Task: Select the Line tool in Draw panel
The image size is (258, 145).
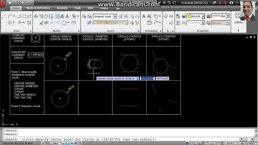Action: click(4, 16)
